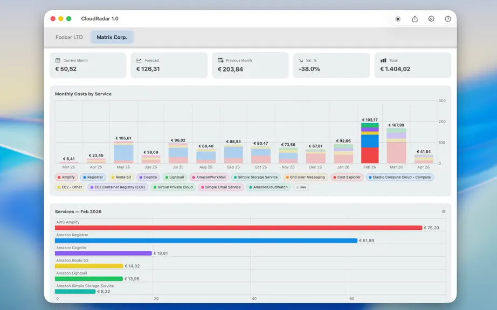Screen dimensions: 497x310
Task: Open settings via gear icon
Action: tap(431, 19)
